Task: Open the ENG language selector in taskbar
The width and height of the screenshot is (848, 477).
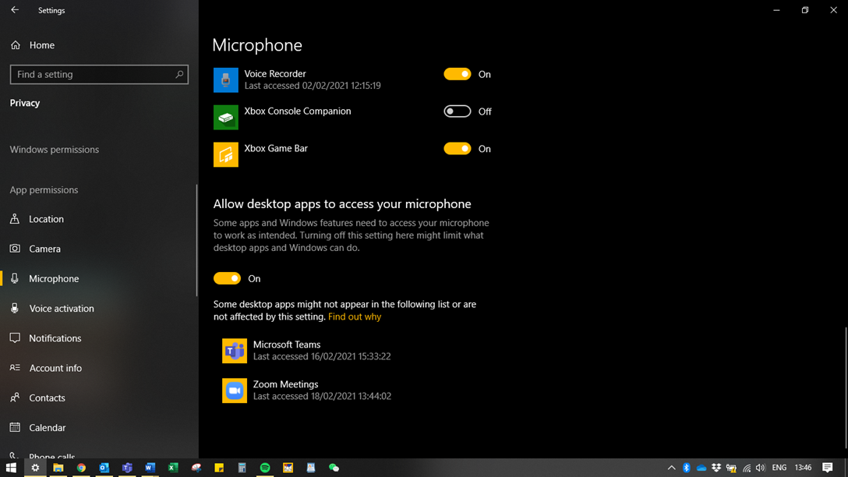Action: pos(779,468)
